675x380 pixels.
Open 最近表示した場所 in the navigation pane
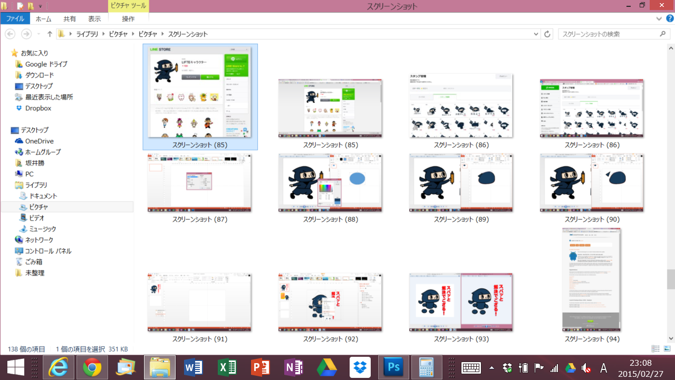pyautogui.click(x=49, y=97)
